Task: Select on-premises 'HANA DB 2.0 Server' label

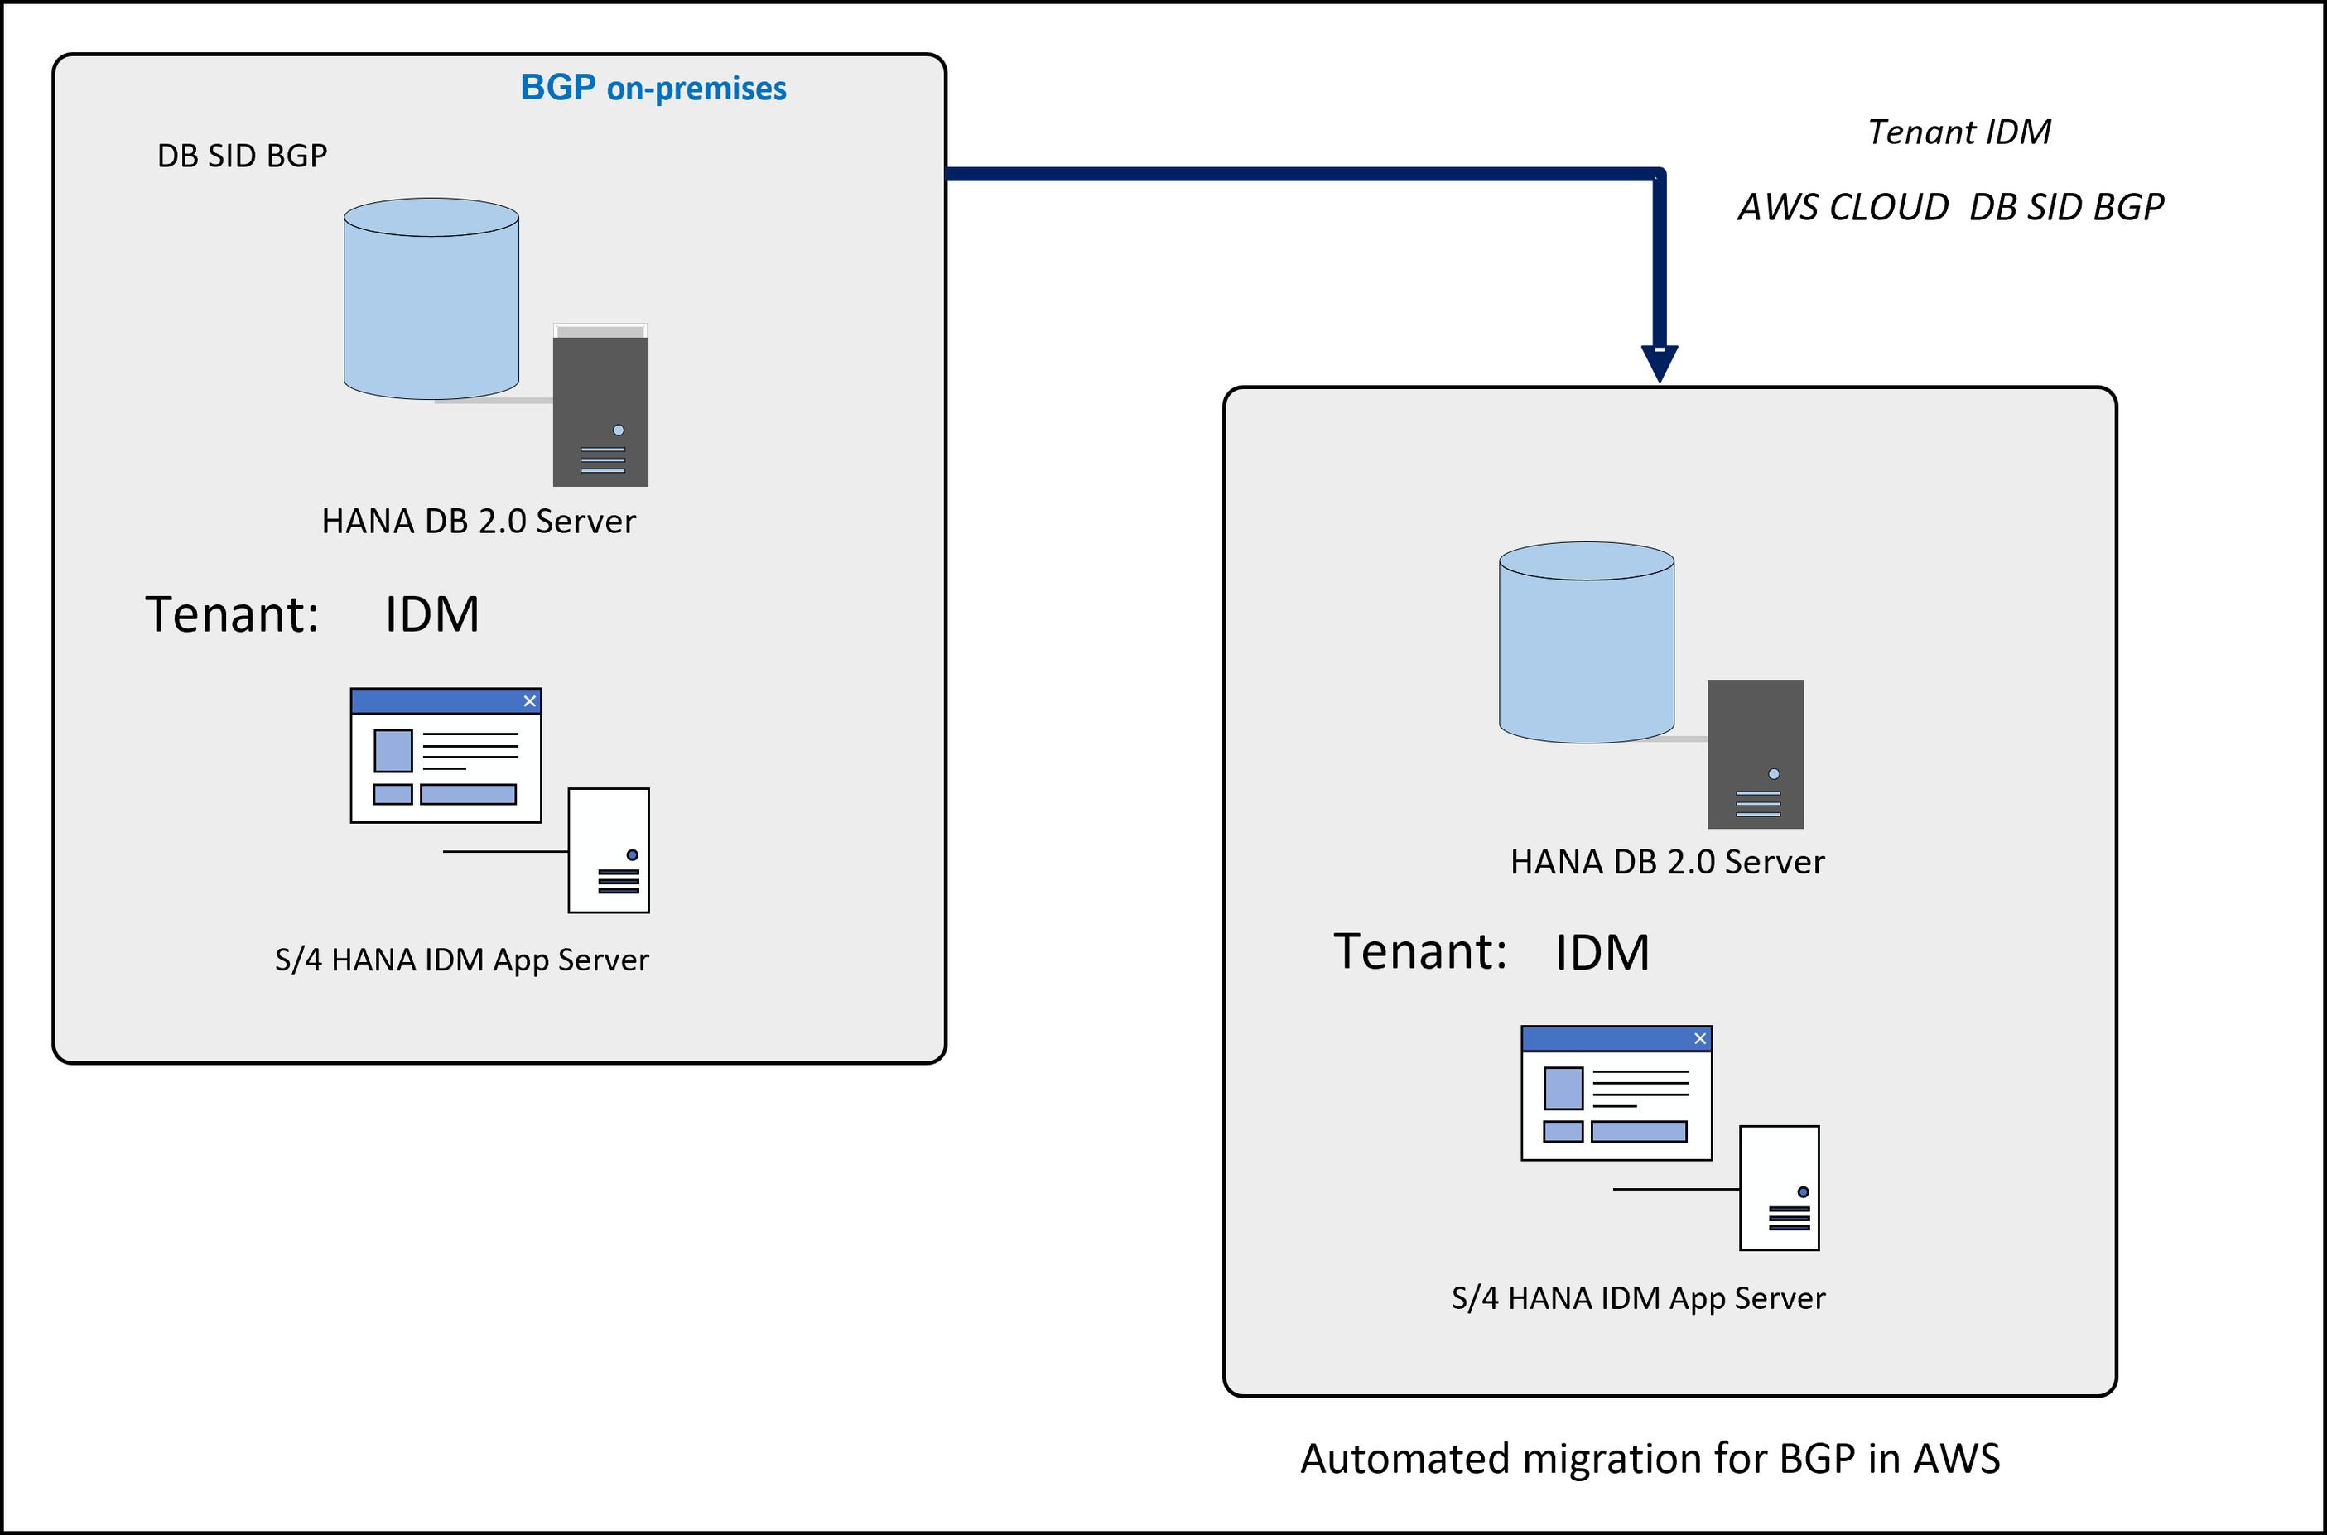Action: 479,521
